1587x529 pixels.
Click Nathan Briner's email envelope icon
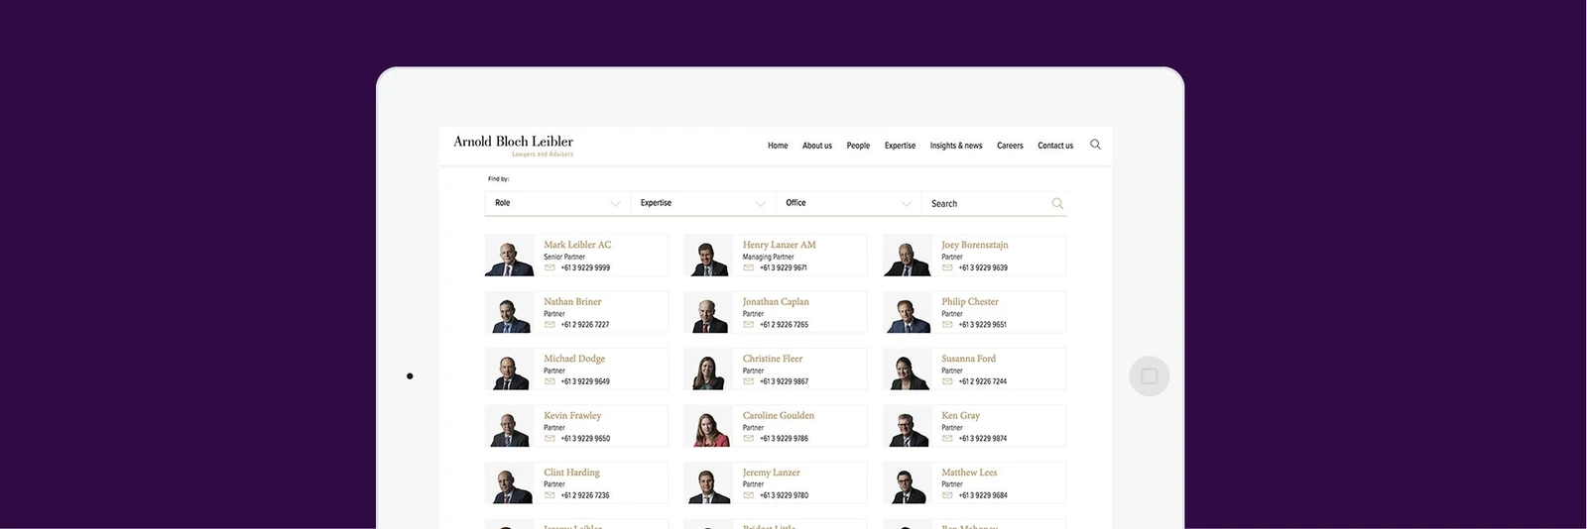pos(549,324)
